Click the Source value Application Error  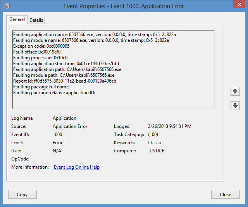(x=70, y=126)
